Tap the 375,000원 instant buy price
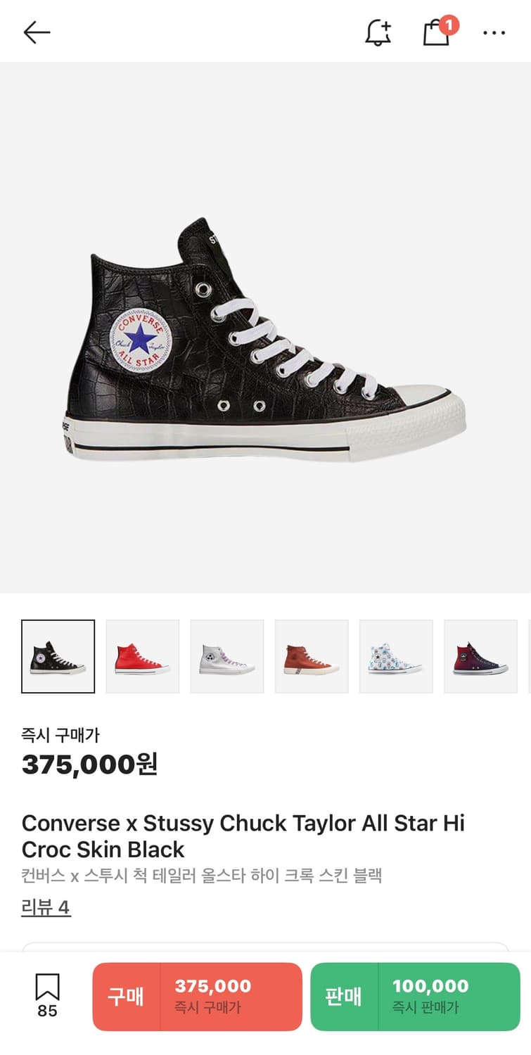Image resolution: width=531 pixels, height=1055 pixels. tap(89, 764)
